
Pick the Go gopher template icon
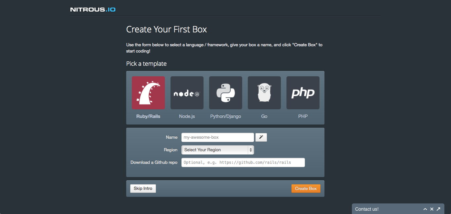coord(264,93)
